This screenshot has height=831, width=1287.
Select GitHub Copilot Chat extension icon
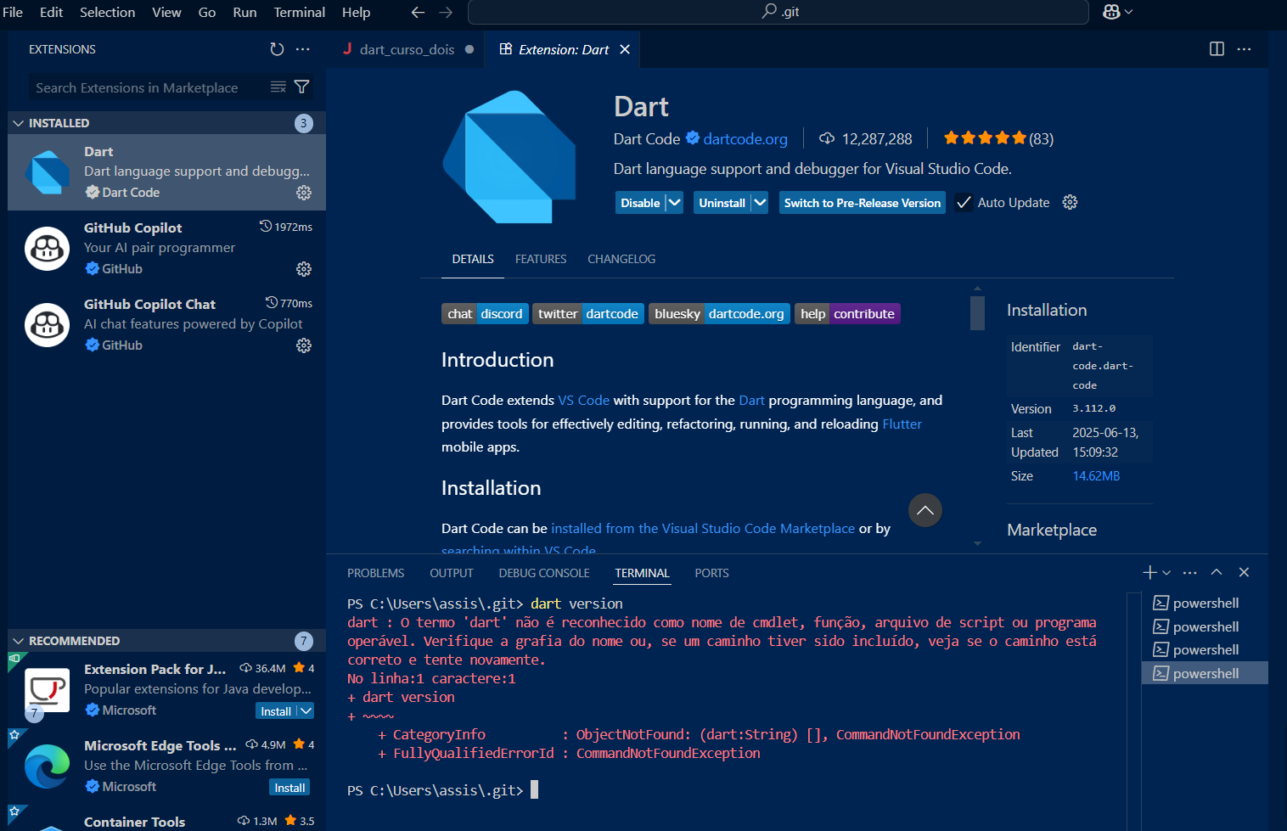click(48, 325)
